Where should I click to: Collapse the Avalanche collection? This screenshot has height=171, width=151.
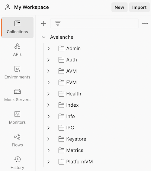tap(43, 37)
